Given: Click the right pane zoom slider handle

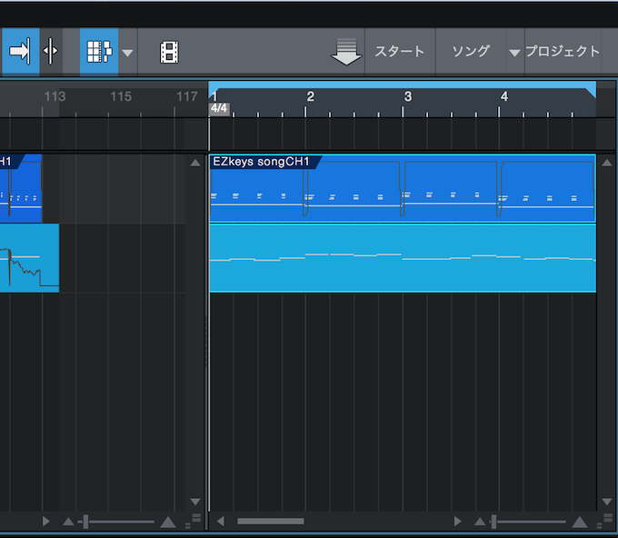Looking at the screenshot, I should (493, 522).
